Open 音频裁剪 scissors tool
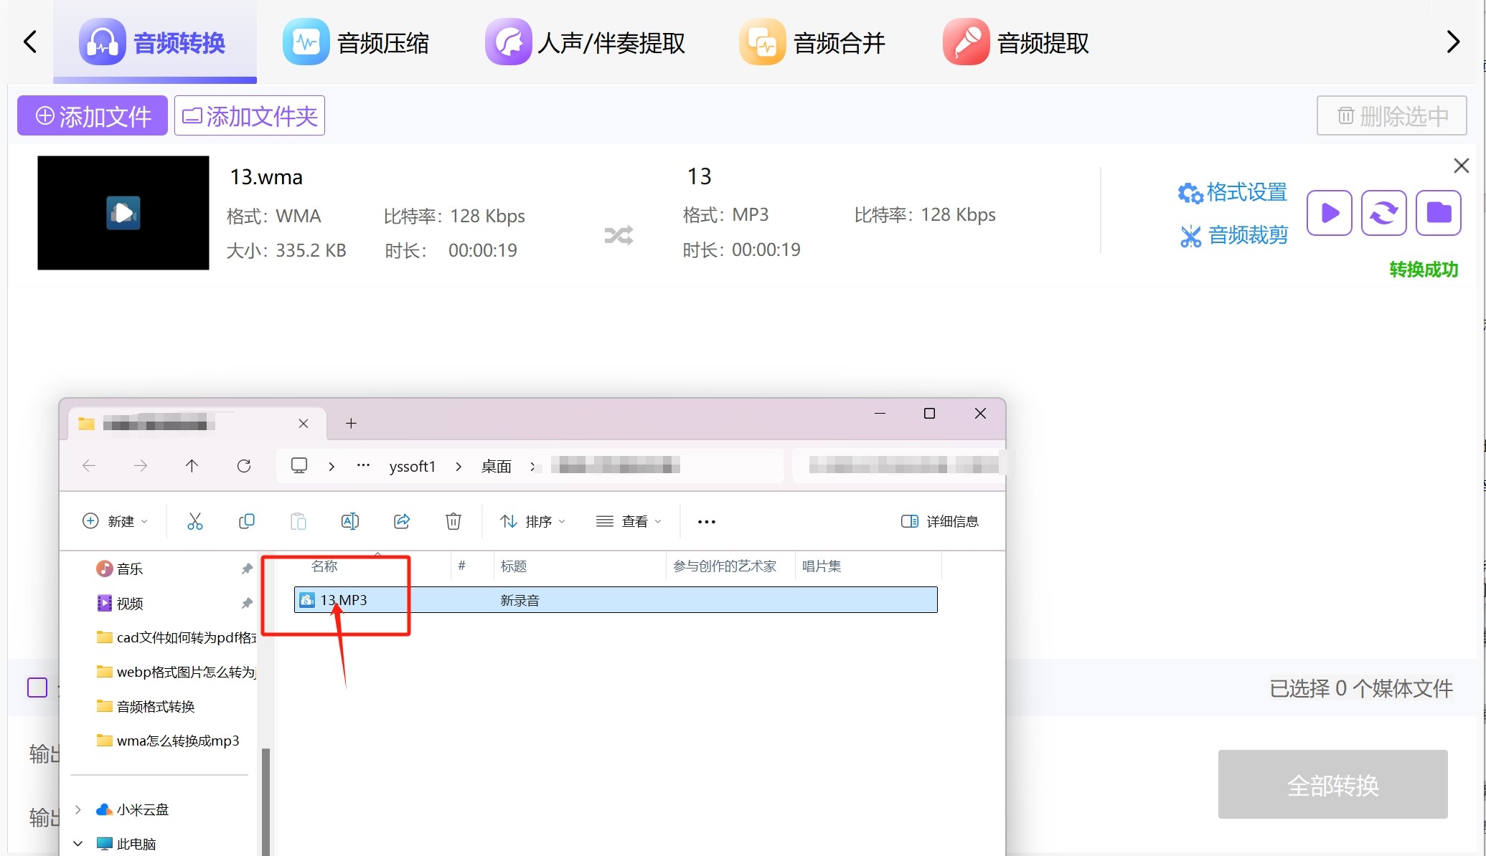This screenshot has height=856, width=1486. [1234, 235]
